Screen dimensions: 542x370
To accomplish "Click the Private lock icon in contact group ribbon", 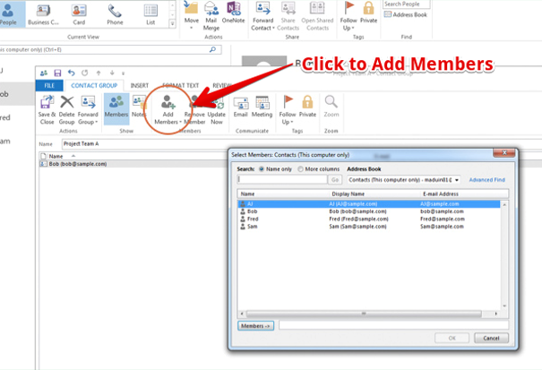I will point(308,104).
